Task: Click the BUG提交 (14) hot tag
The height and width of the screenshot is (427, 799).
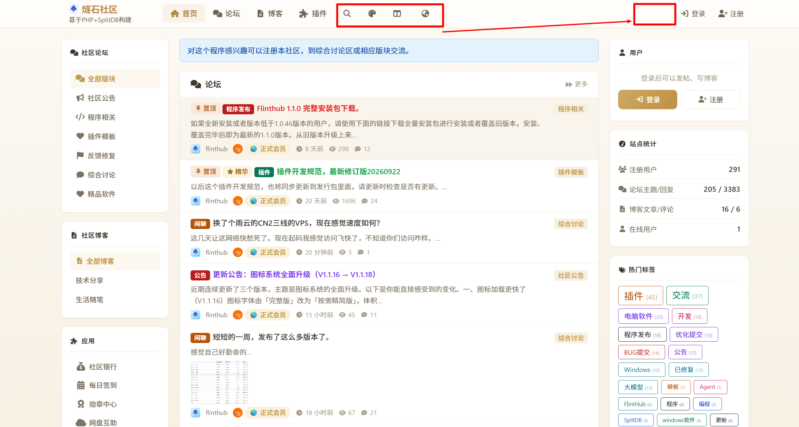Action: coord(641,352)
